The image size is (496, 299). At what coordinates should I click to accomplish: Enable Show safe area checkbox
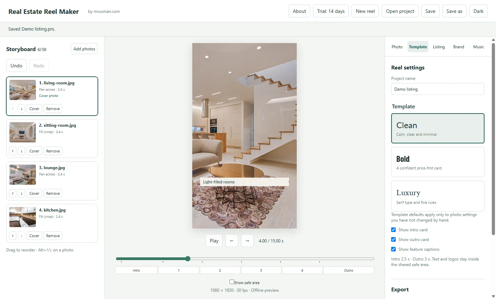[232, 282]
